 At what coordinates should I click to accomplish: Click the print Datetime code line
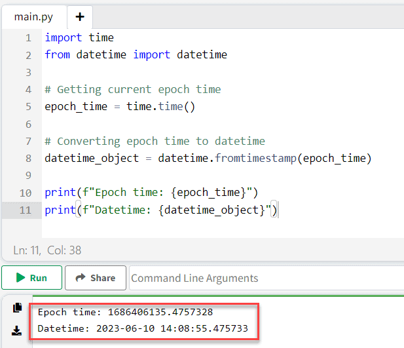click(161, 210)
